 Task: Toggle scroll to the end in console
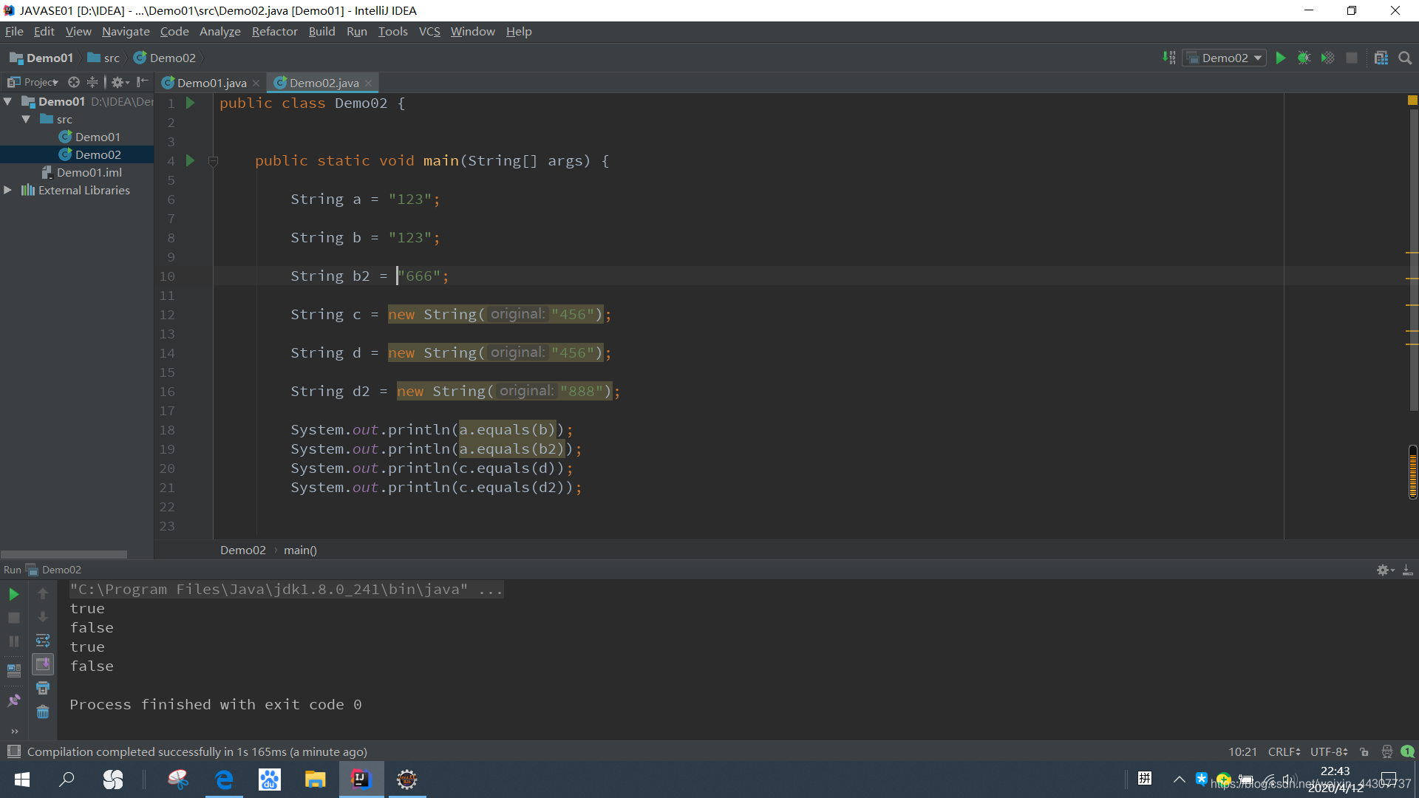point(43,664)
